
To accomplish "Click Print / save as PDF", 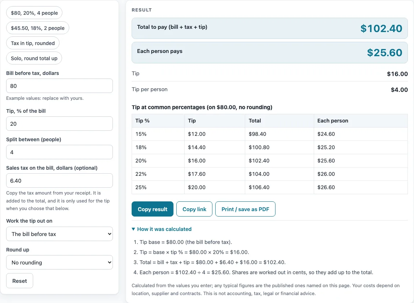I will [x=245, y=209].
